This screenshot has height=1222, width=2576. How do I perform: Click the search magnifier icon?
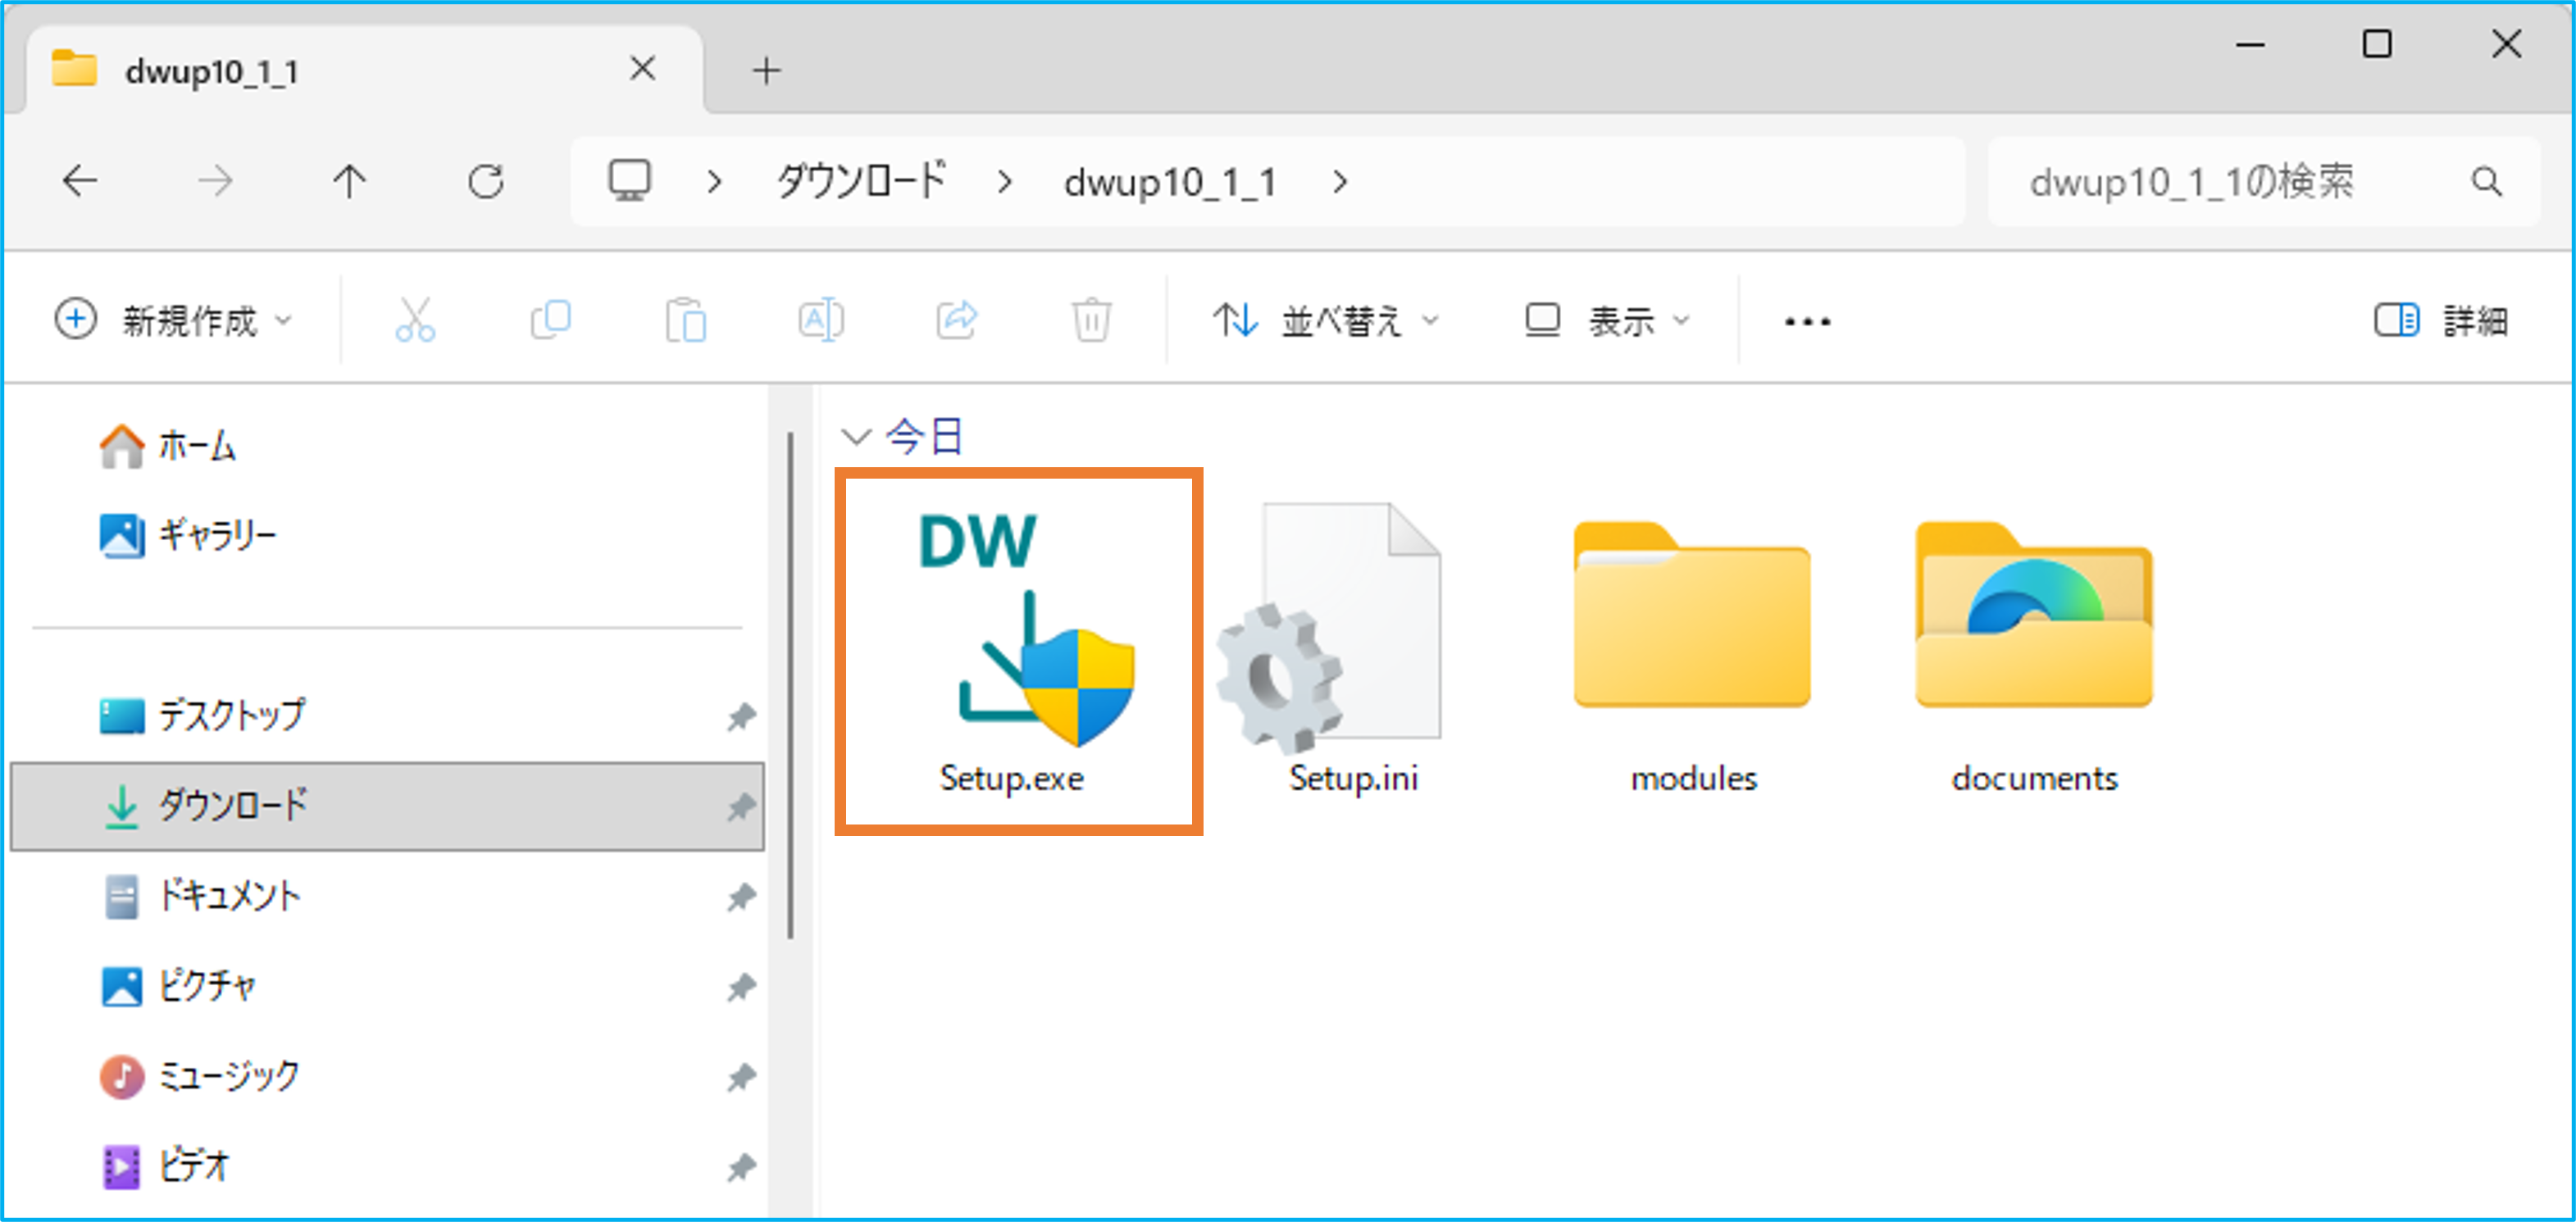[2486, 182]
